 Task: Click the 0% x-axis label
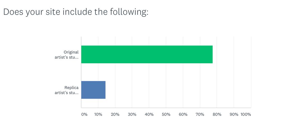(x=84, y=114)
